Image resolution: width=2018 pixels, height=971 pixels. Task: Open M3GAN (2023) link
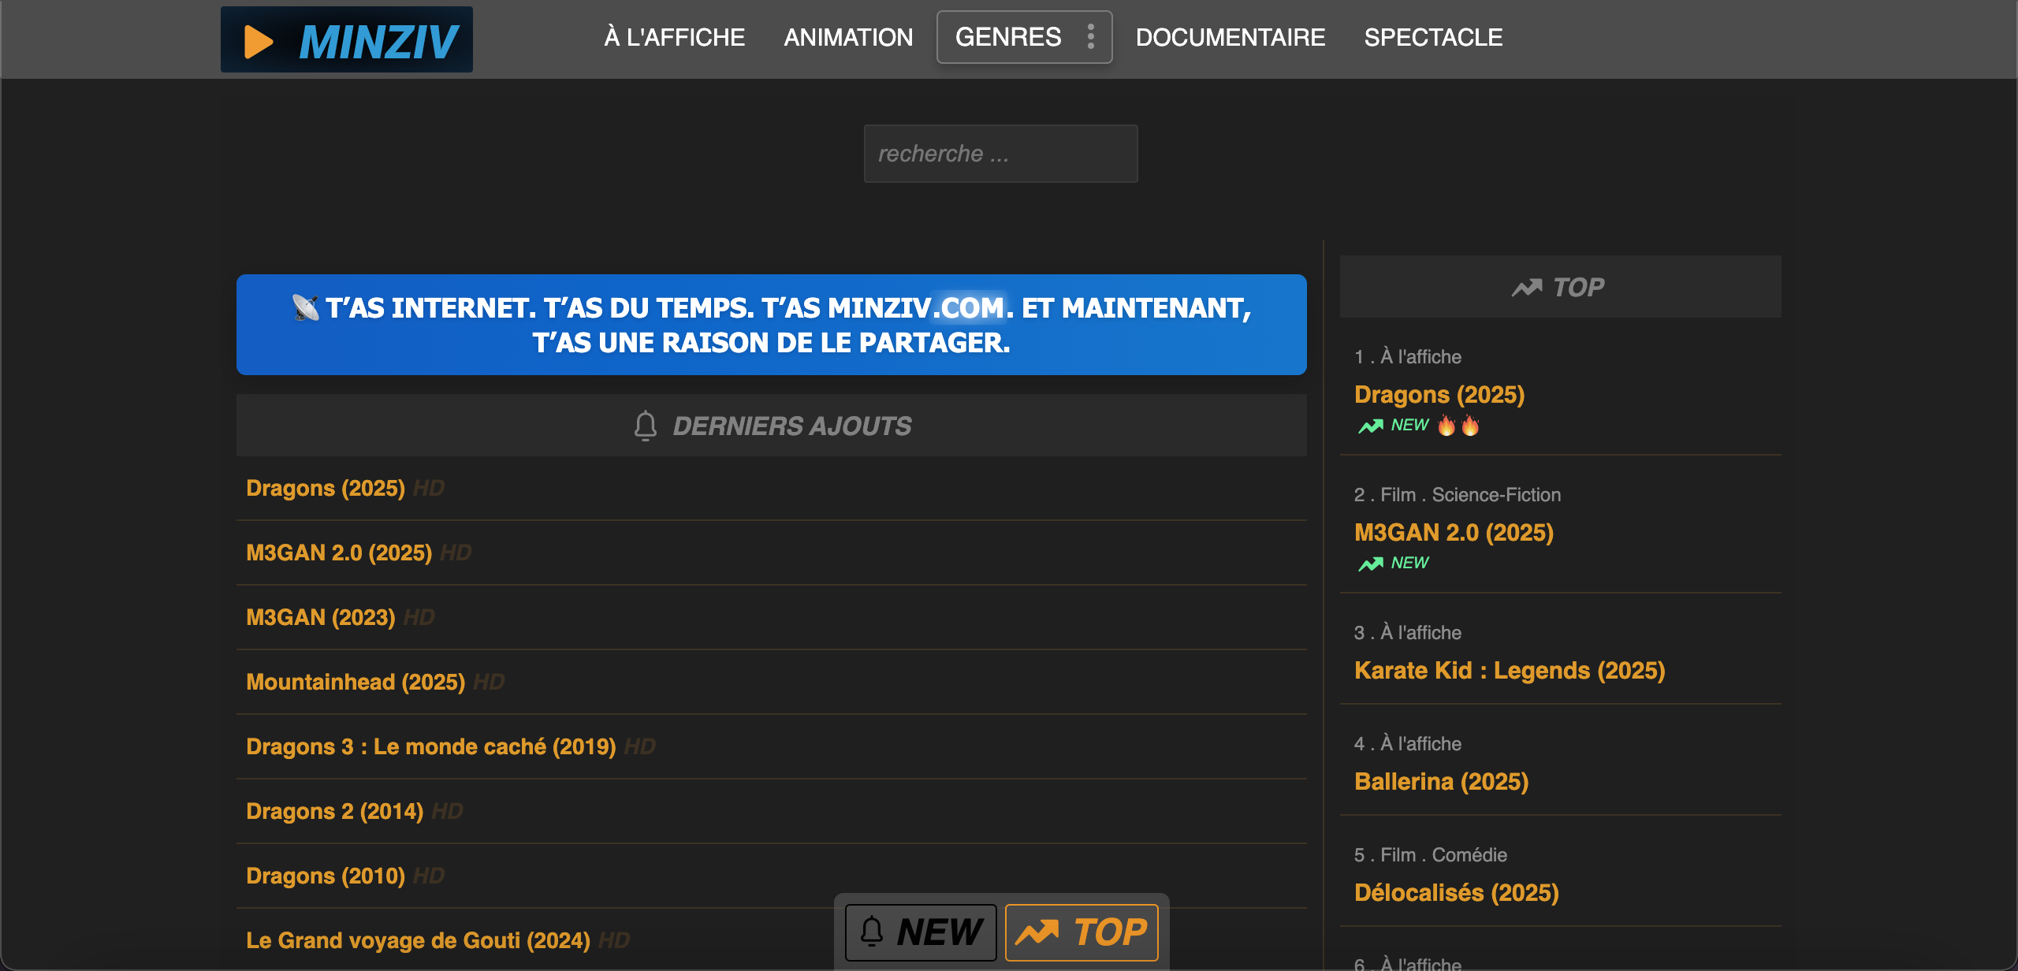pyautogui.click(x=321, y=618)
